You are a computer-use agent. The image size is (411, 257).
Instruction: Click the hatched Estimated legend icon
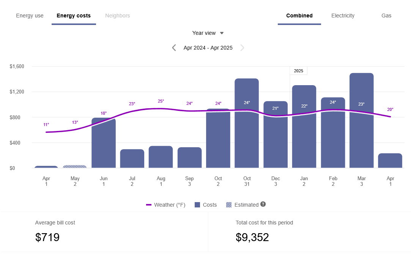[229, 204]
